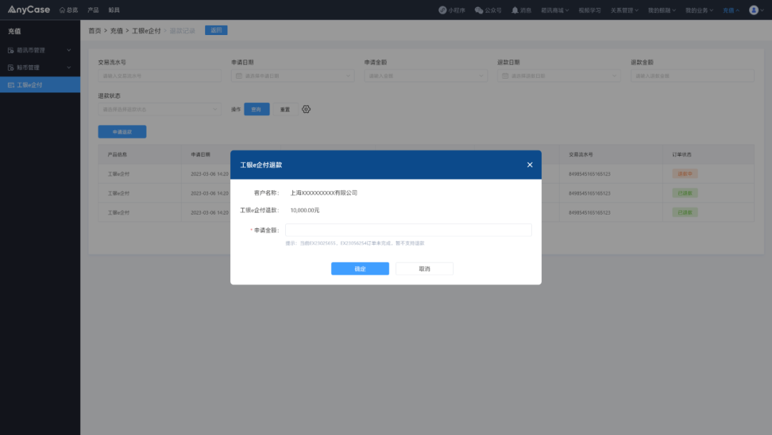This screenshot has height=435, width=772.
Task: Click the 查询 search button
Action: 257,109
